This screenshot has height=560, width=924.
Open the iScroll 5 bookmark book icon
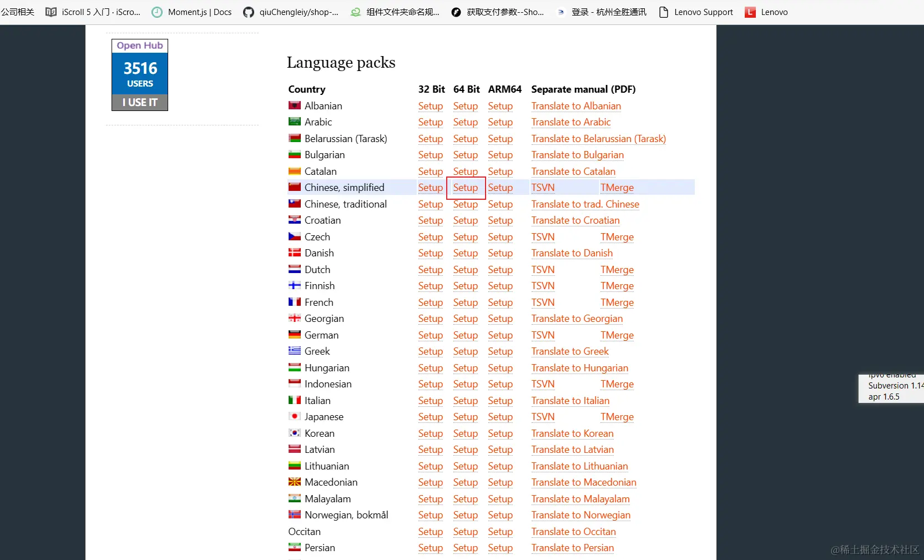pos(51,12)
